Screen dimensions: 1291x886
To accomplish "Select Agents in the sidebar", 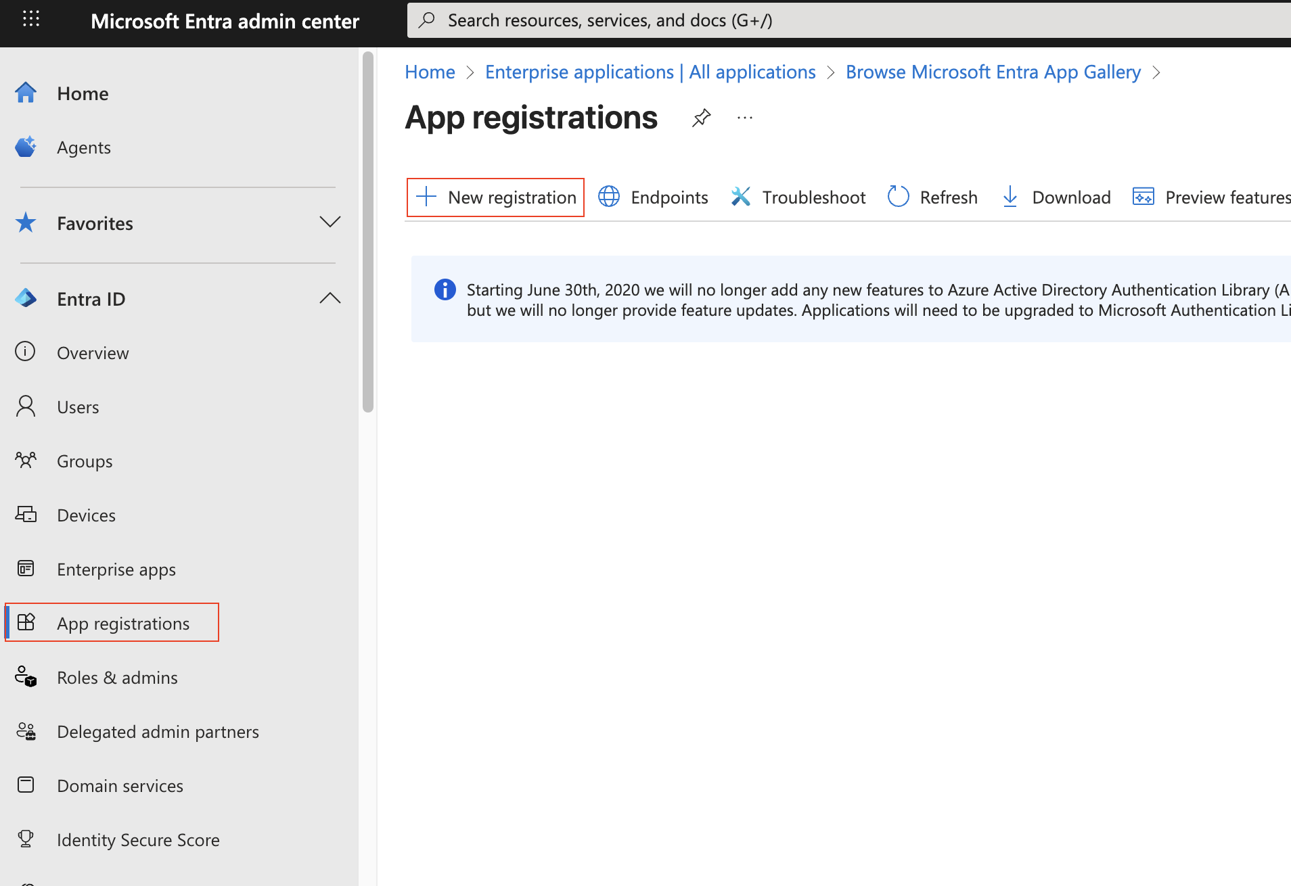I will pyautogui.click(x=84, y=147).
